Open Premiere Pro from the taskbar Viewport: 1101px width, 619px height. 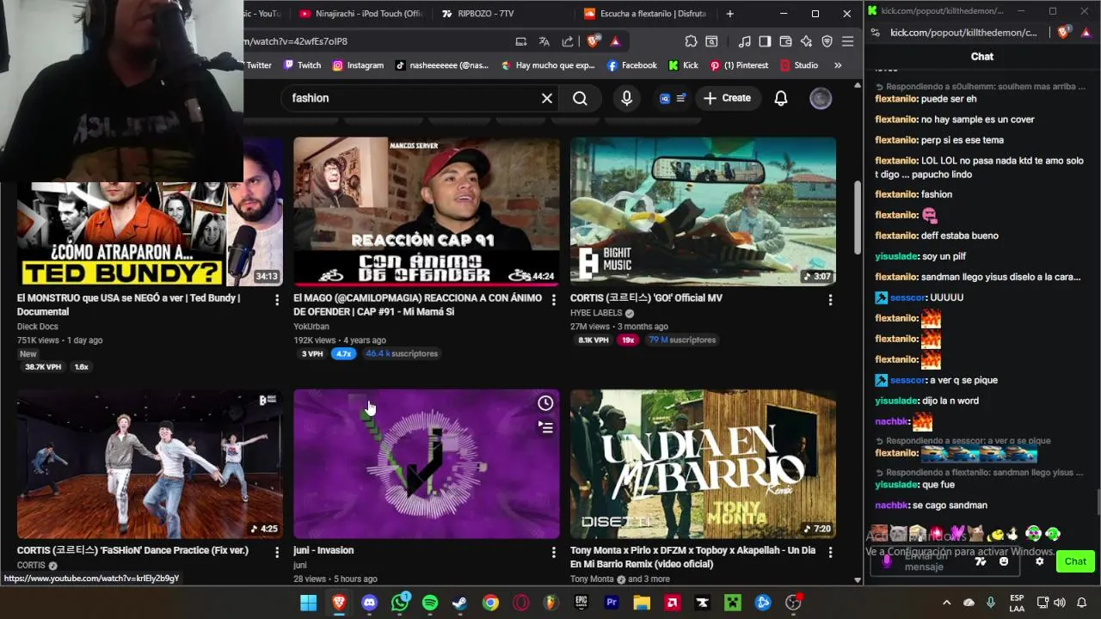[612, 603]
